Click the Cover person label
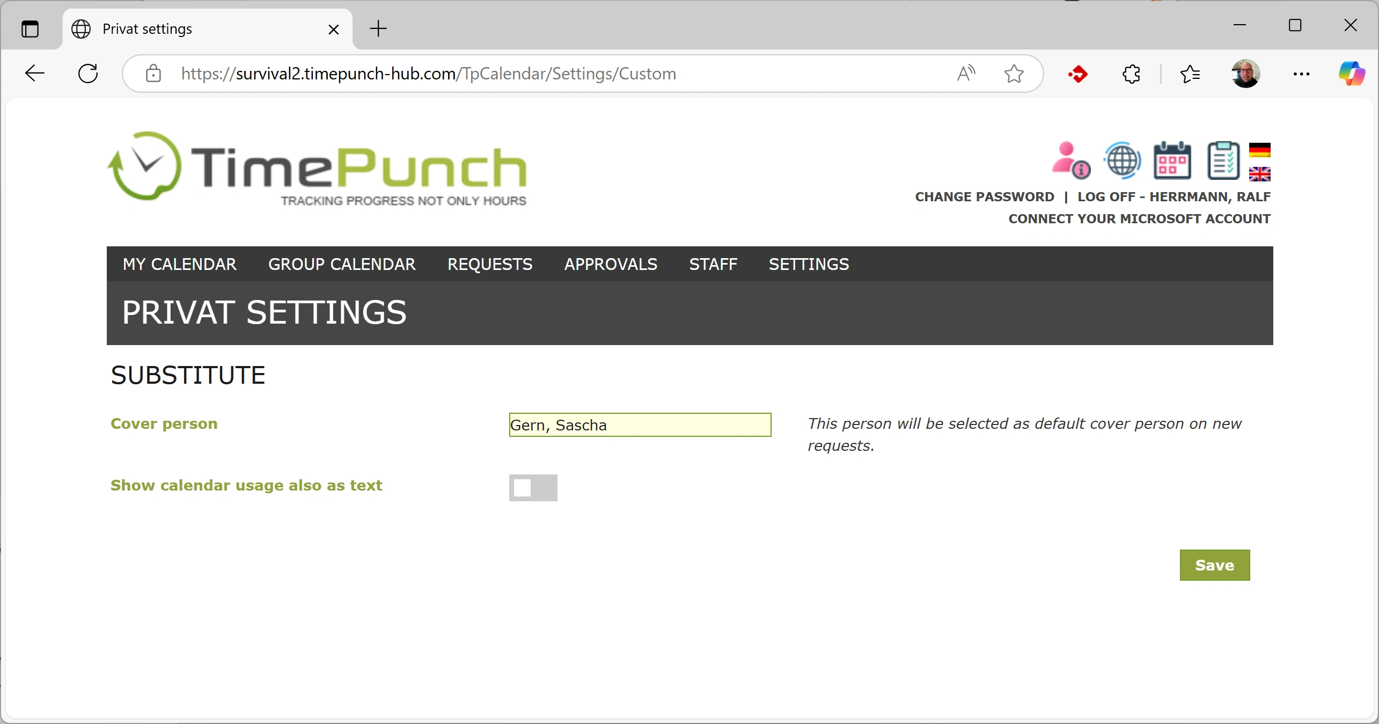 pos(164,424)
